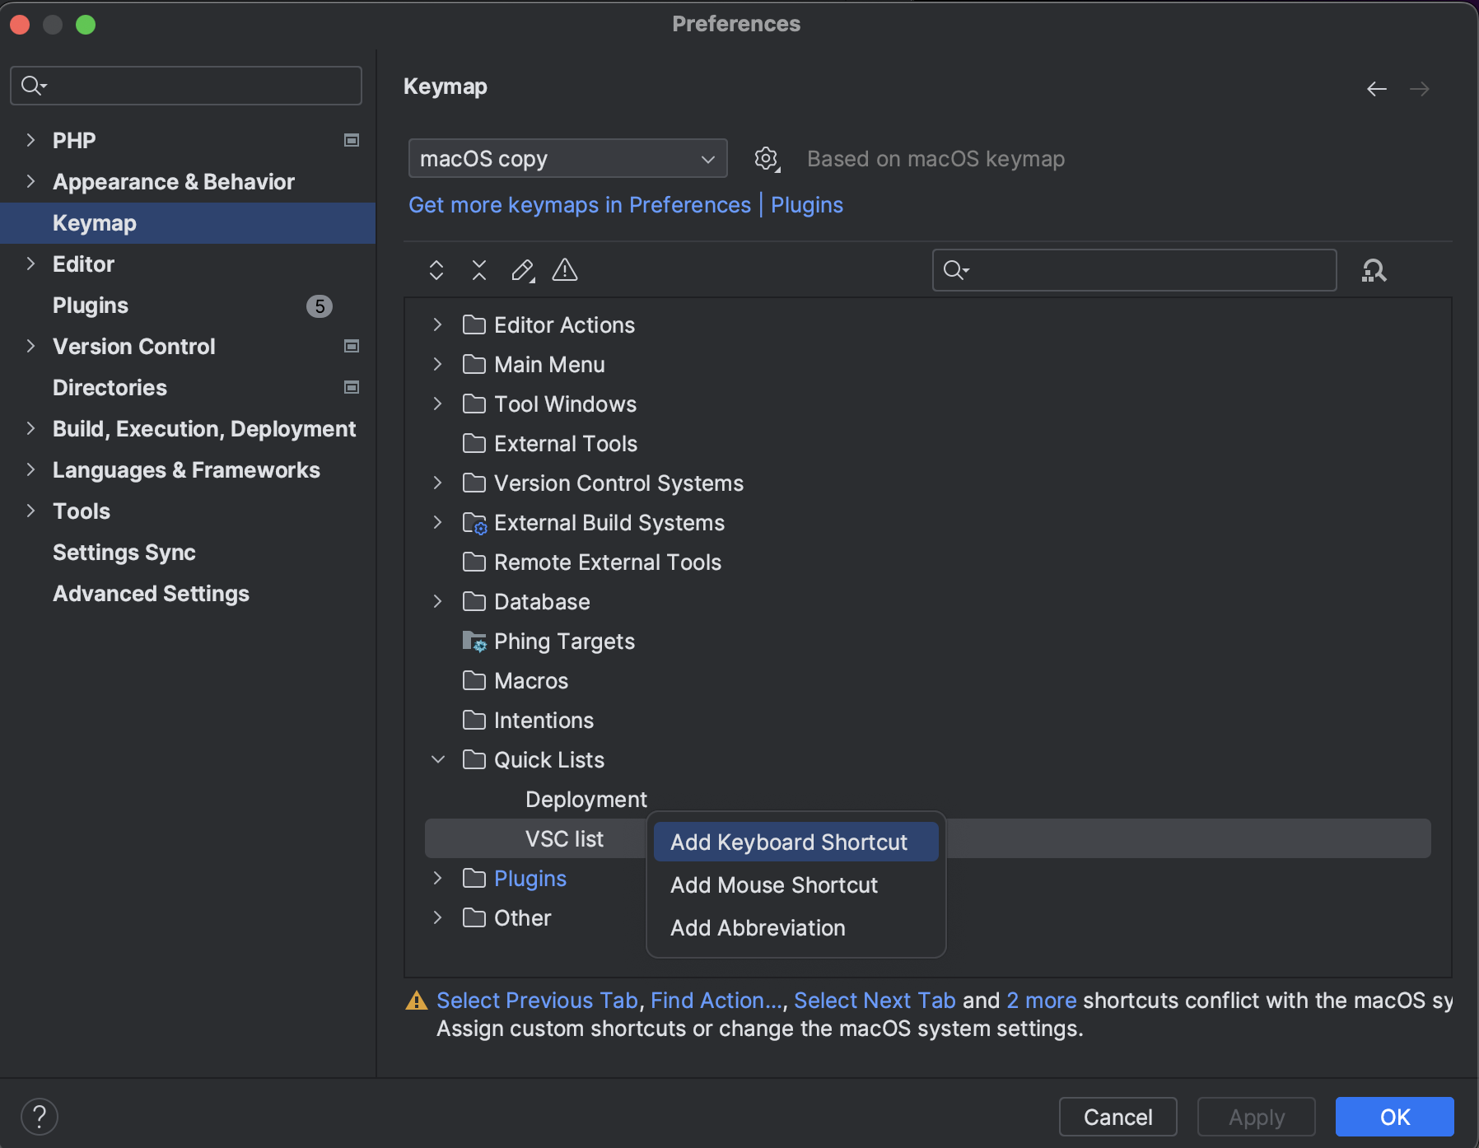
Task: Open the keymap gear options icon
Action: click(767, 159)
